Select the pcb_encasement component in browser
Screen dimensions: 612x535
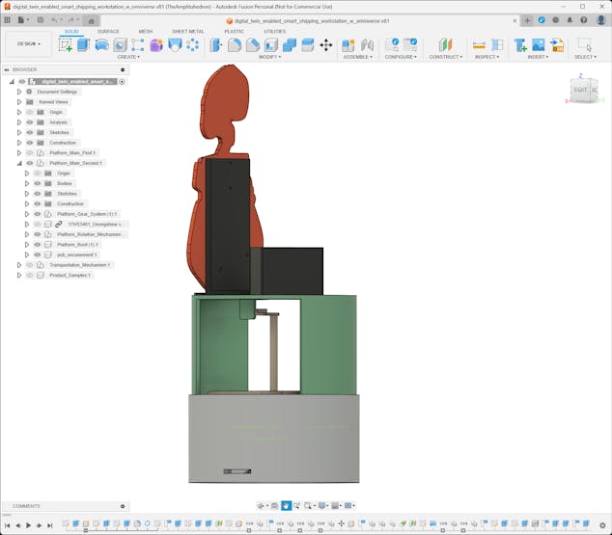76,254
